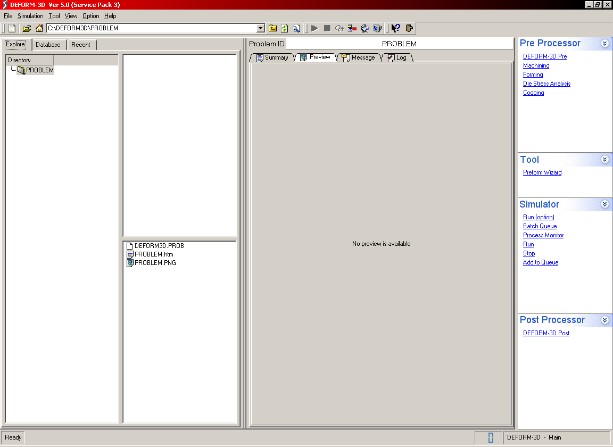613x447 pixels.
Task: Click the Stop link under Simulator
Action: pyautogui.click(x=528, y=253)
